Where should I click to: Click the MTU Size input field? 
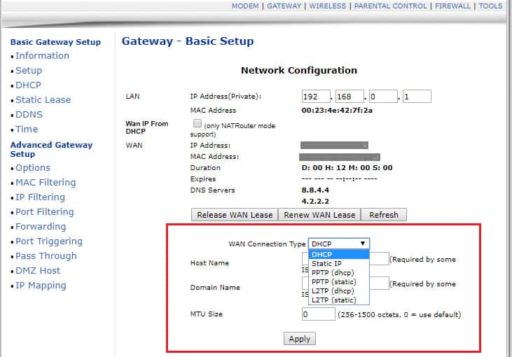point(319,314)
